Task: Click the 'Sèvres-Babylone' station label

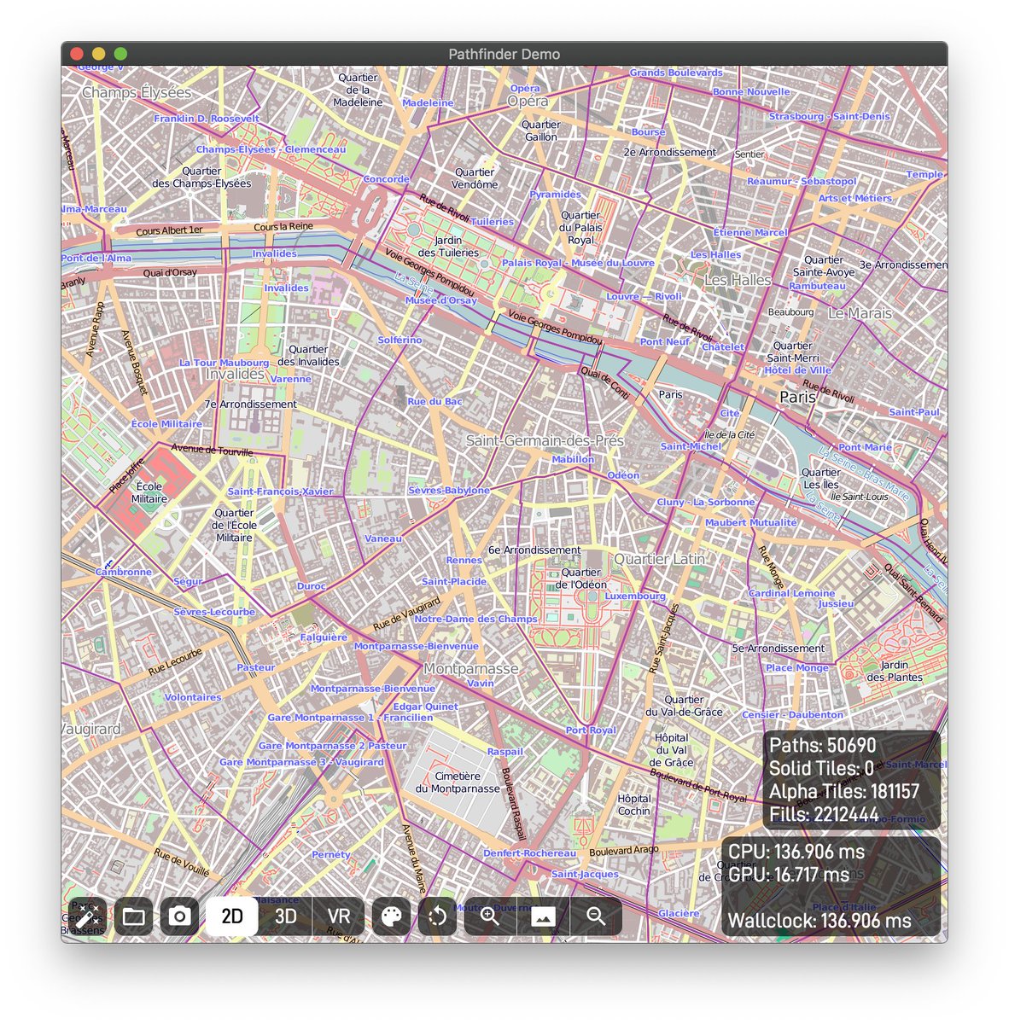Action: (449, 491)
